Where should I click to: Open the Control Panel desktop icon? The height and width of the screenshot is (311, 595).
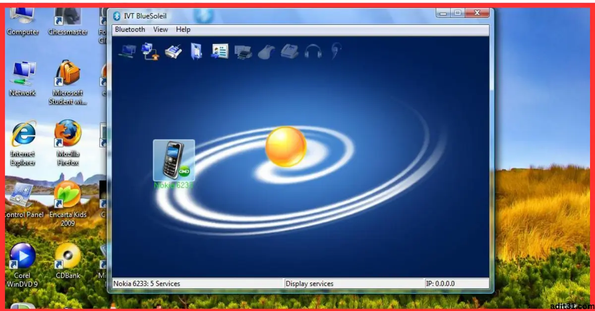23,201
